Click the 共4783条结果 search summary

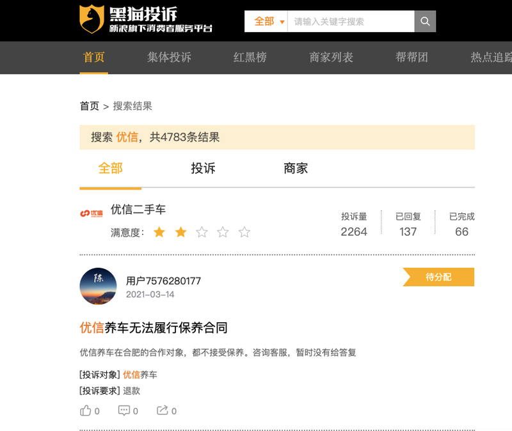[x=184, y=137]
